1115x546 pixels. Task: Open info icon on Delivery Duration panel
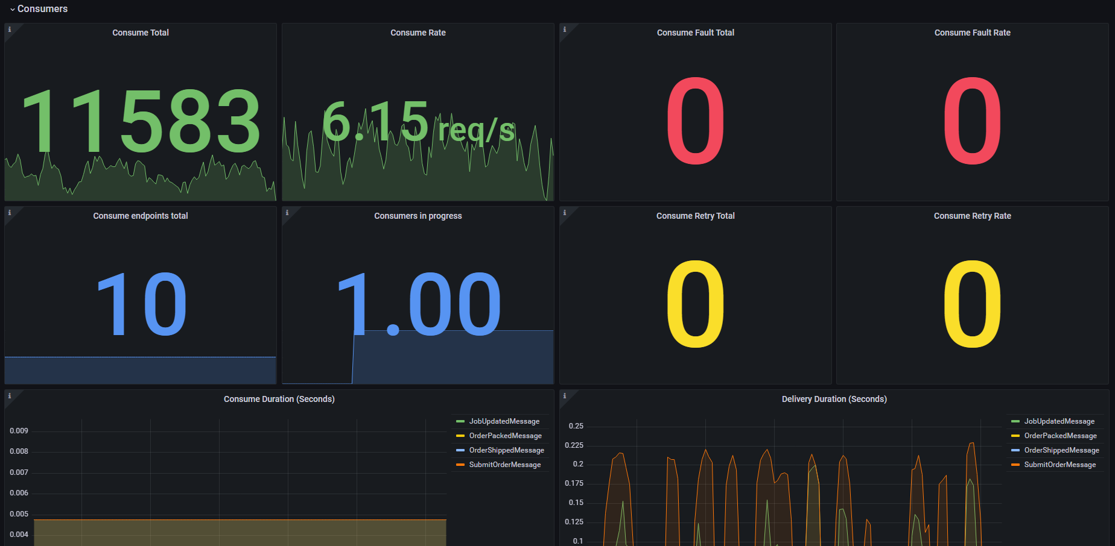point(564,395)
